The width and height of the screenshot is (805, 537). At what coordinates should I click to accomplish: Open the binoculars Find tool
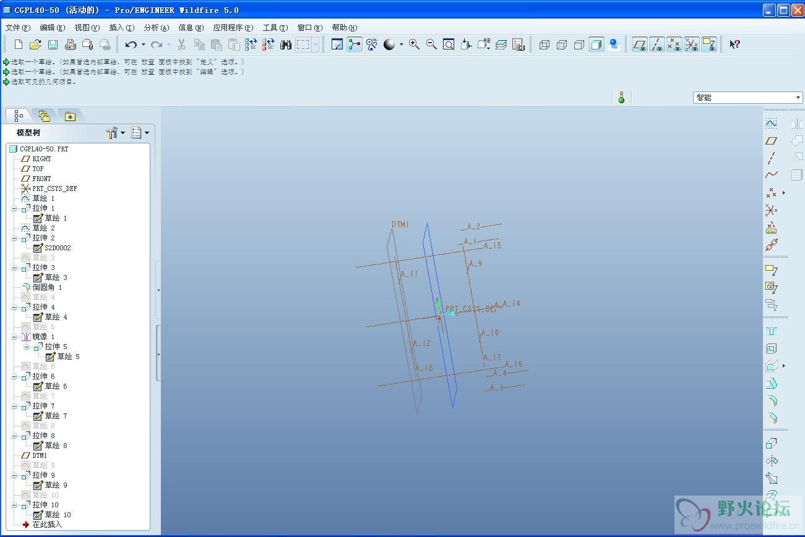[x=286, y=44]
